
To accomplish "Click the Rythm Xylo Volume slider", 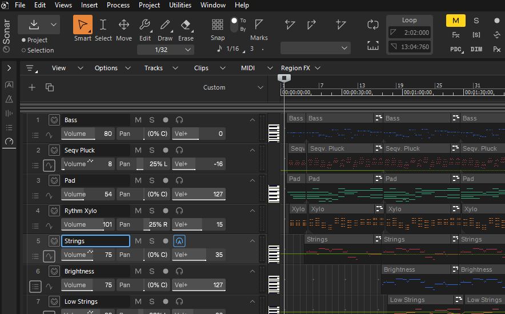I will (x=88, y=224).
